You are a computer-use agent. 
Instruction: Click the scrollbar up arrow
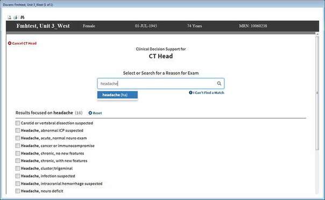(317, 33)
